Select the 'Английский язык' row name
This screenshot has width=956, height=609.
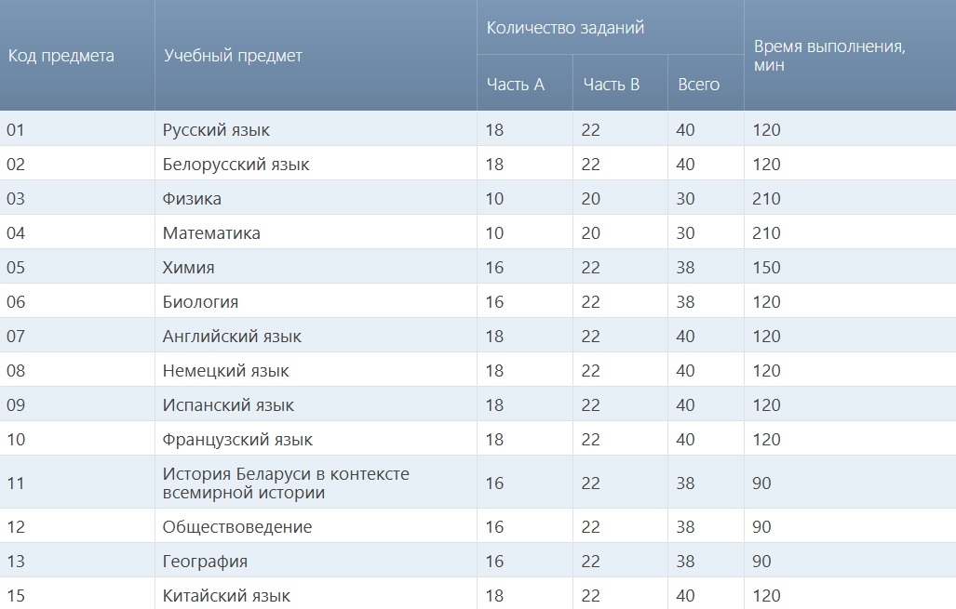233,337
